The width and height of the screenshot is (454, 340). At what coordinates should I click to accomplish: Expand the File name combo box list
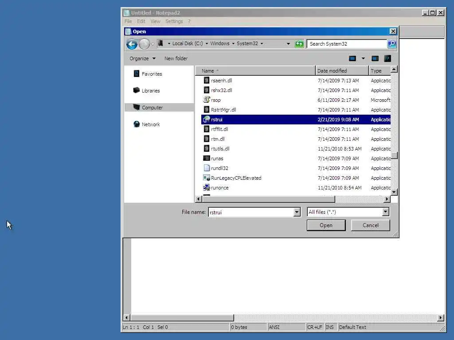pyautogui.click(x=297, y=212)
